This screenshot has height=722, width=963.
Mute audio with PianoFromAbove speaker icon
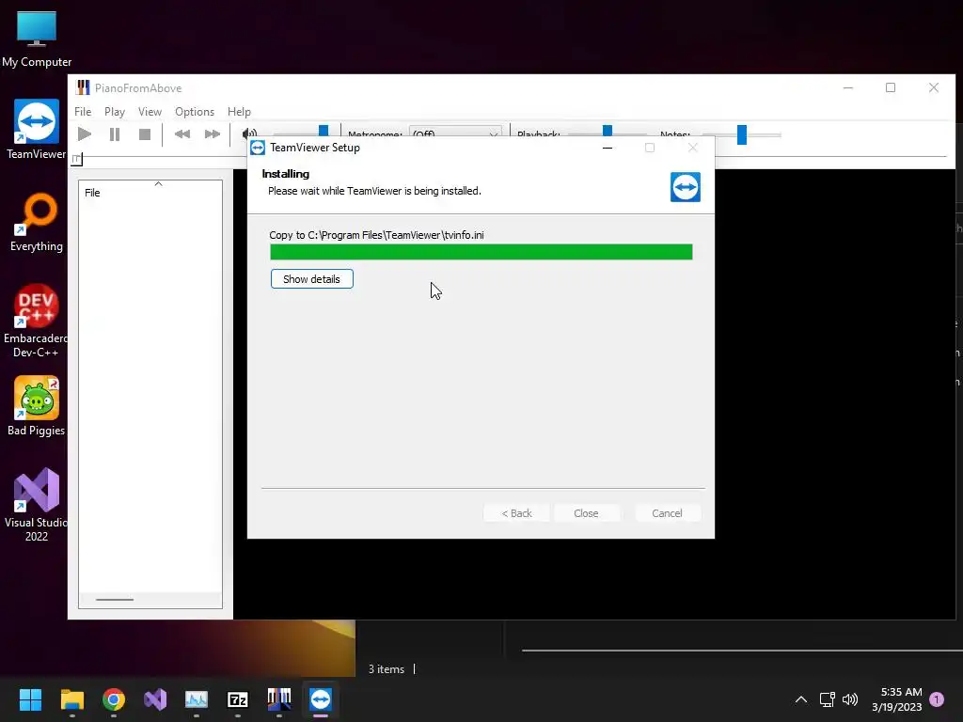click(248, 133)
